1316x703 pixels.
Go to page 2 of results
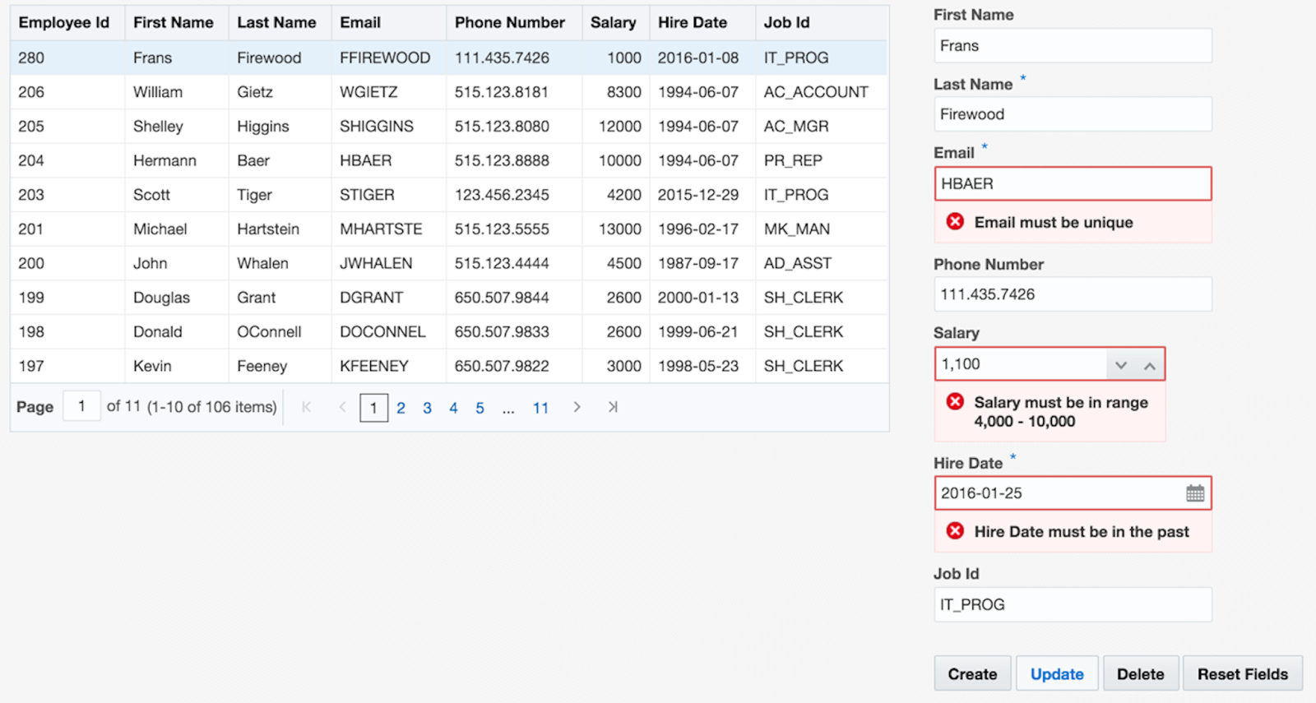[401, 408]
